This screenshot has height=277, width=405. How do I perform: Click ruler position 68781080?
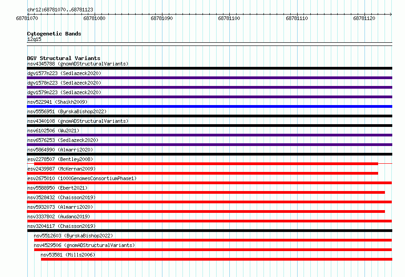(x=95, y=18)
